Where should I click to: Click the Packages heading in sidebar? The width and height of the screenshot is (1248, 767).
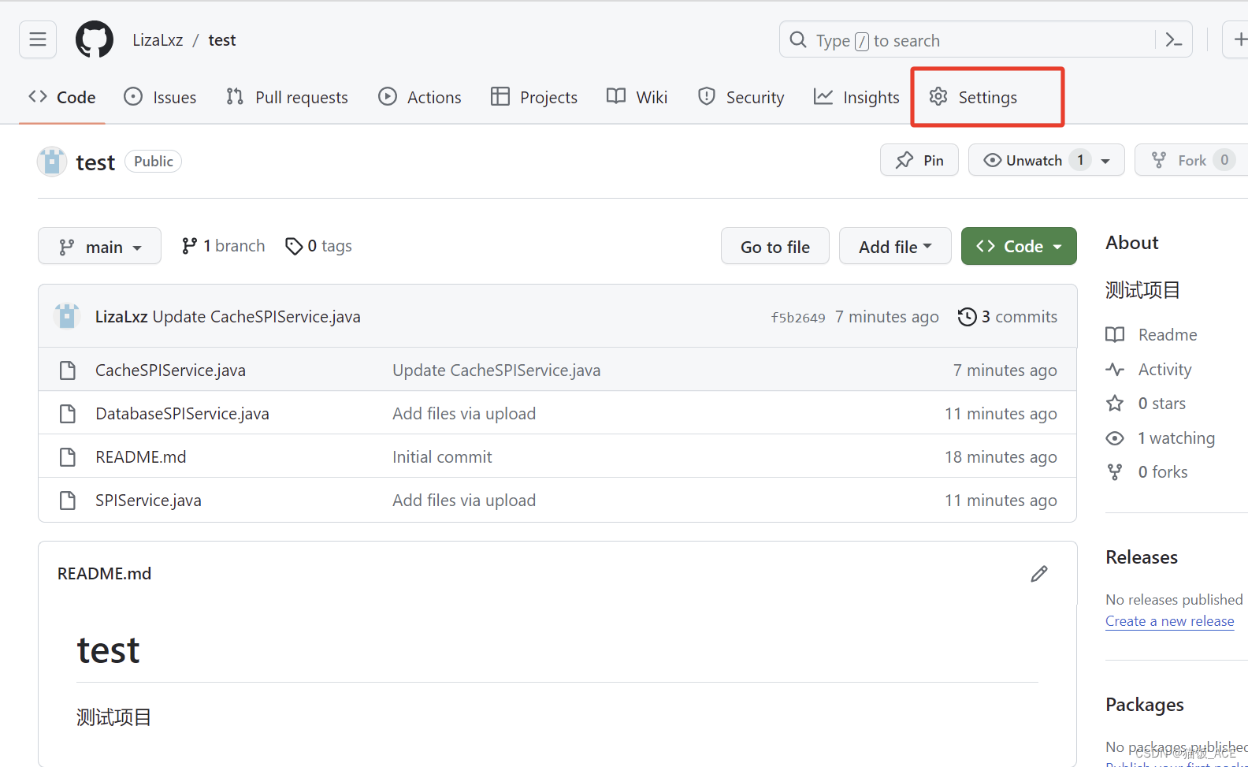[1145, 705]
